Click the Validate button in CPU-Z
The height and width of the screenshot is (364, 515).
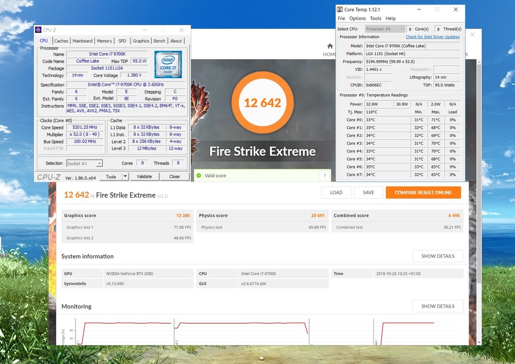(144, 176)
